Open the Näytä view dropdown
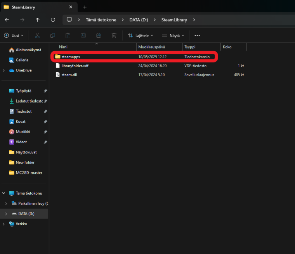This screenshot has width=295, height=254. (173, 36)
